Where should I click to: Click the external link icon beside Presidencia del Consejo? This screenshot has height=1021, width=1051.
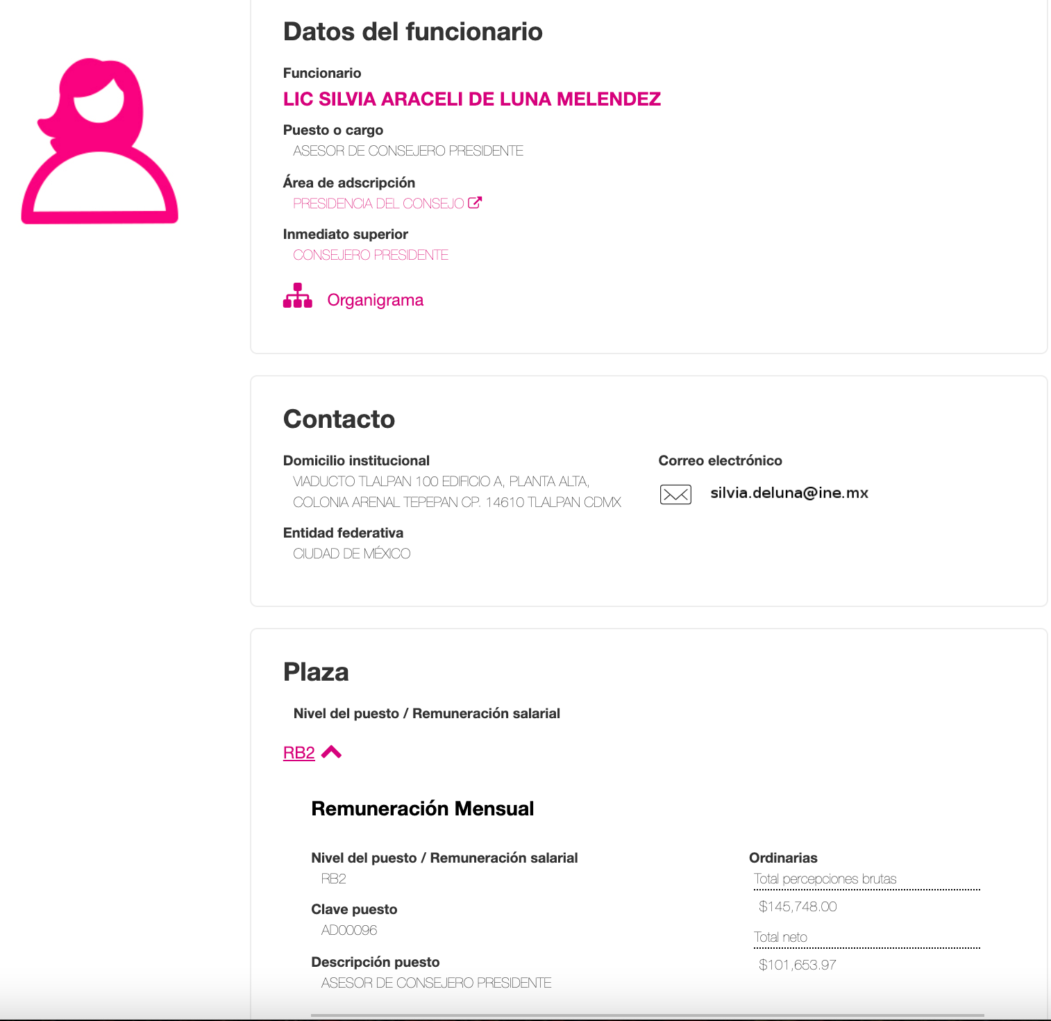(475, 203)
